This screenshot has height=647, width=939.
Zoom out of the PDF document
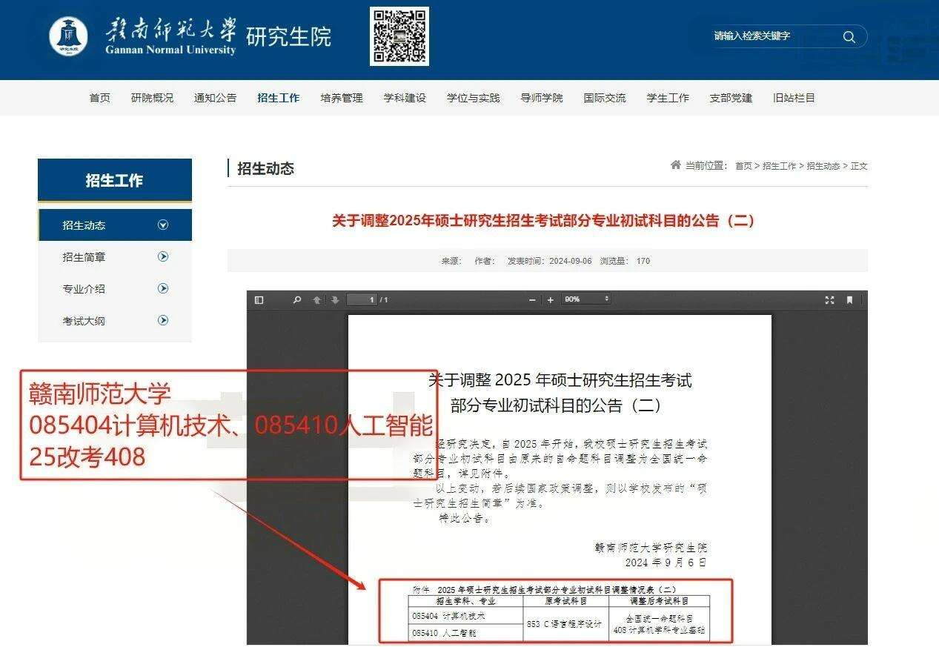click(532, 300)
